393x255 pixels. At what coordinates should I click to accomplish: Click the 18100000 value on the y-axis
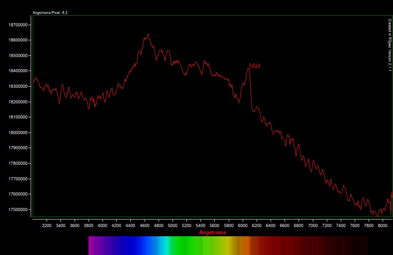coord(18,117)
